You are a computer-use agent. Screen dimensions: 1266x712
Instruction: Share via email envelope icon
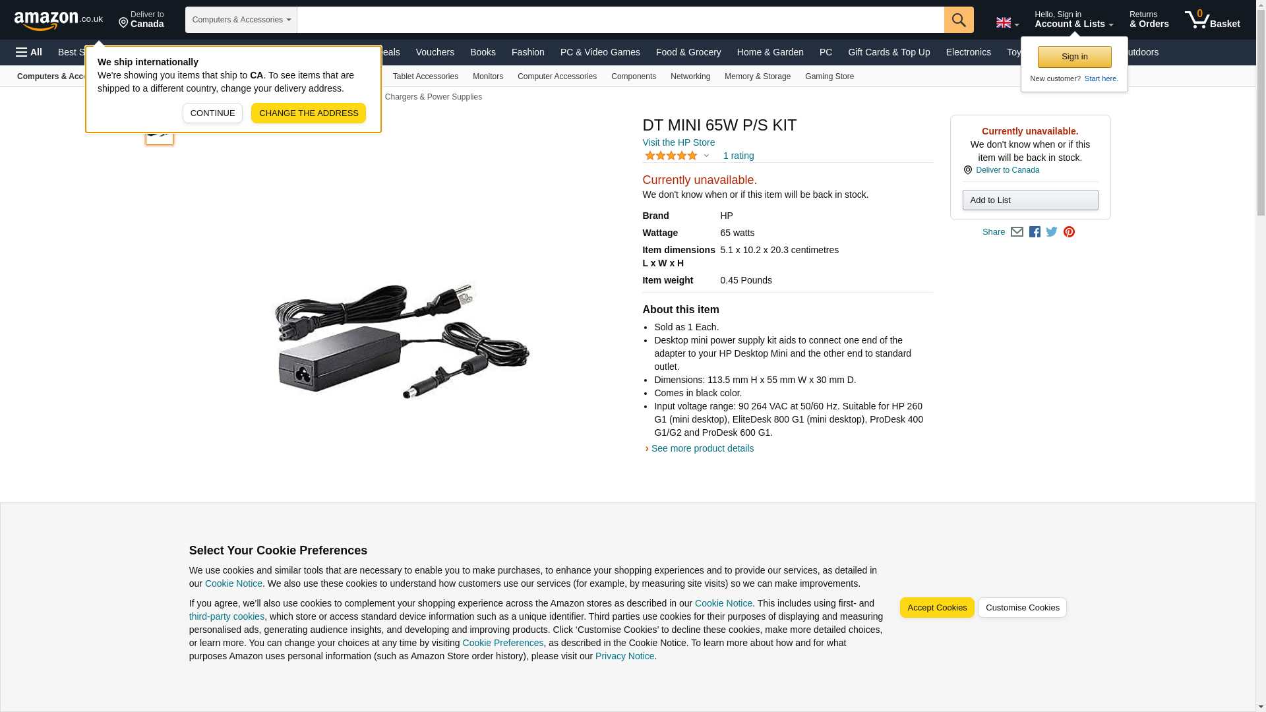[x=1017, y=232]
